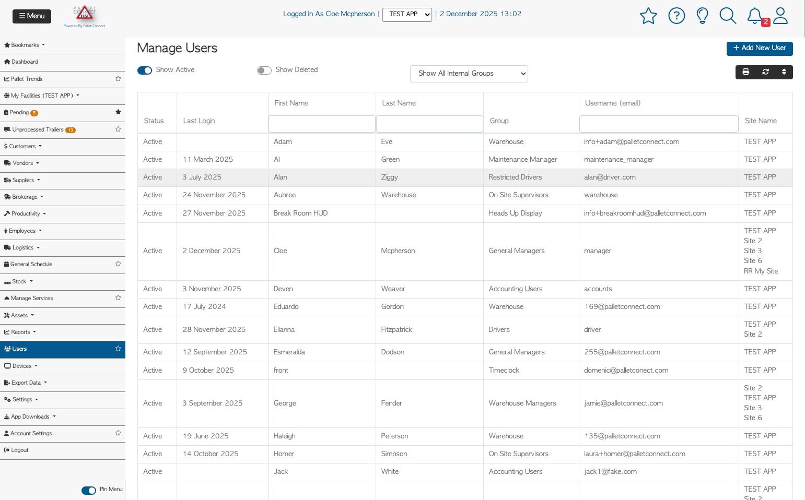Expand My Facilities (TEST APP) menu
This screenshot has width=805, height=500.
[63, 96]
